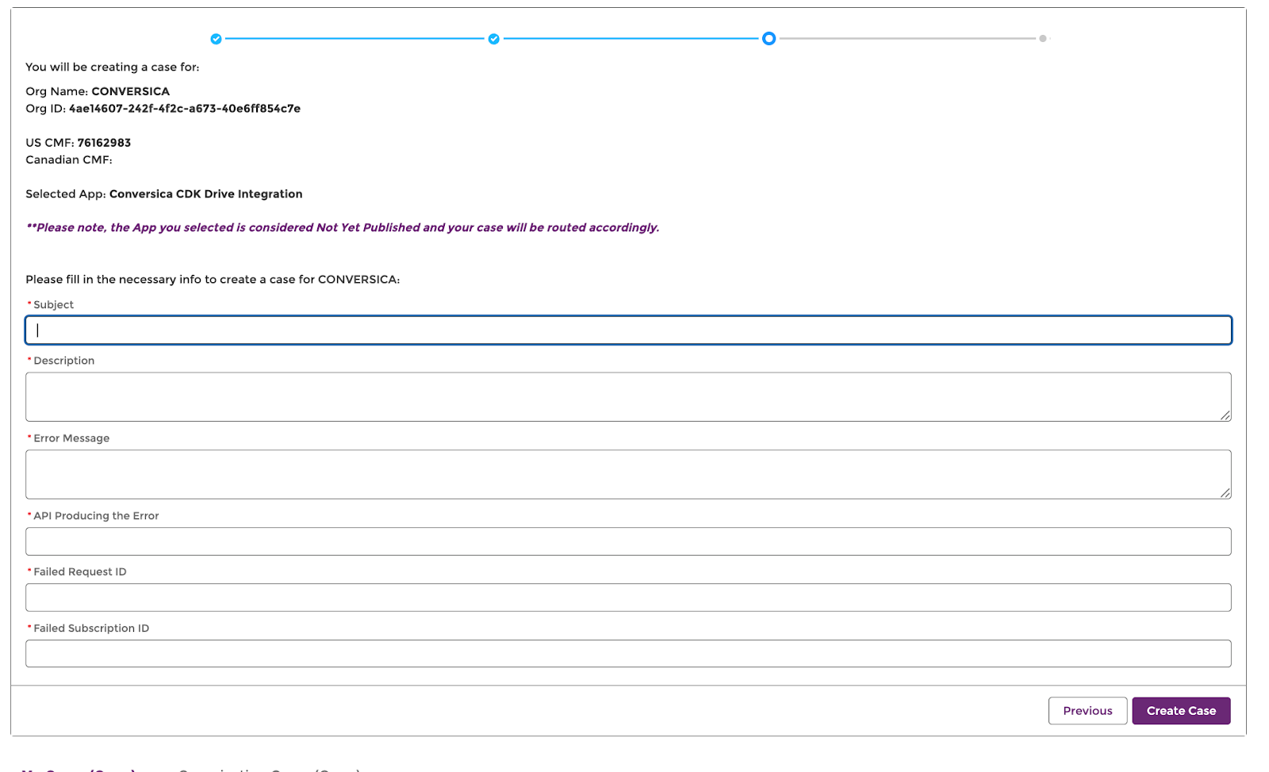
Task: Focus the Subject input field
Action: [627, 331]
